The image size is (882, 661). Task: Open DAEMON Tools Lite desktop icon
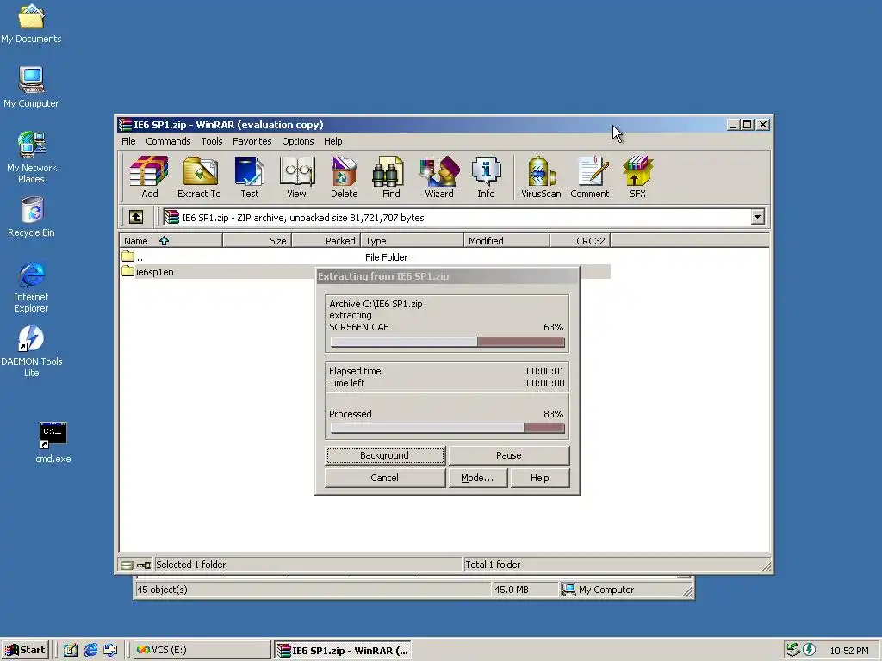point(31,351)
